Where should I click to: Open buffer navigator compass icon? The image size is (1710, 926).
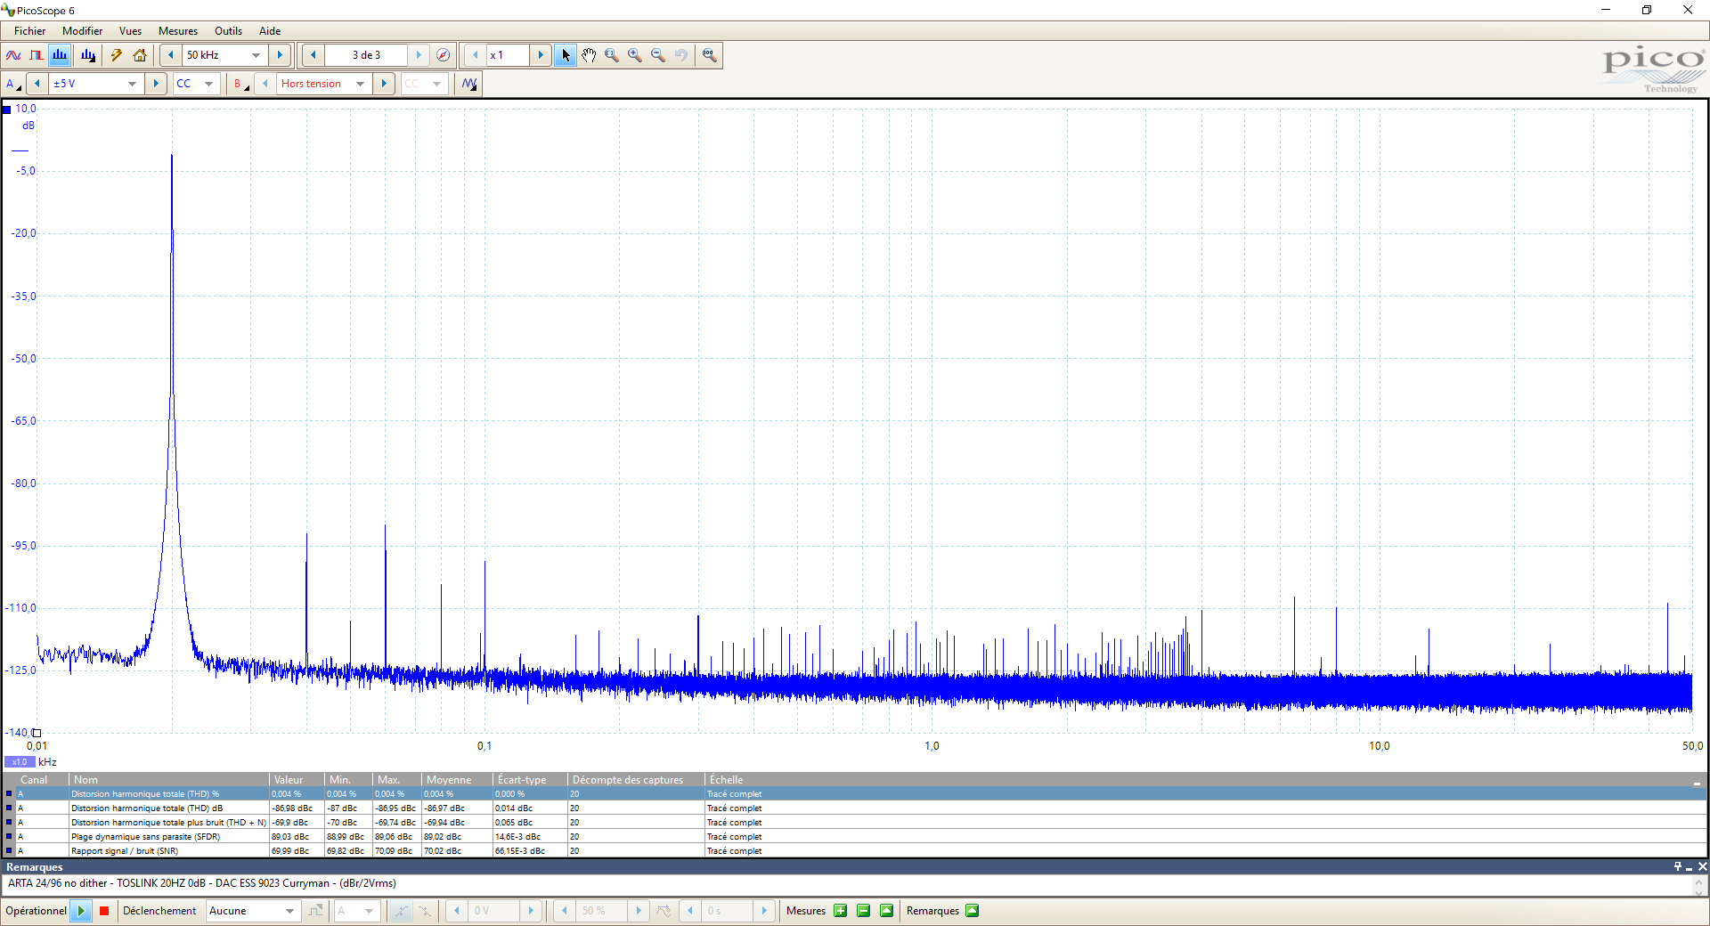(443, 55)
